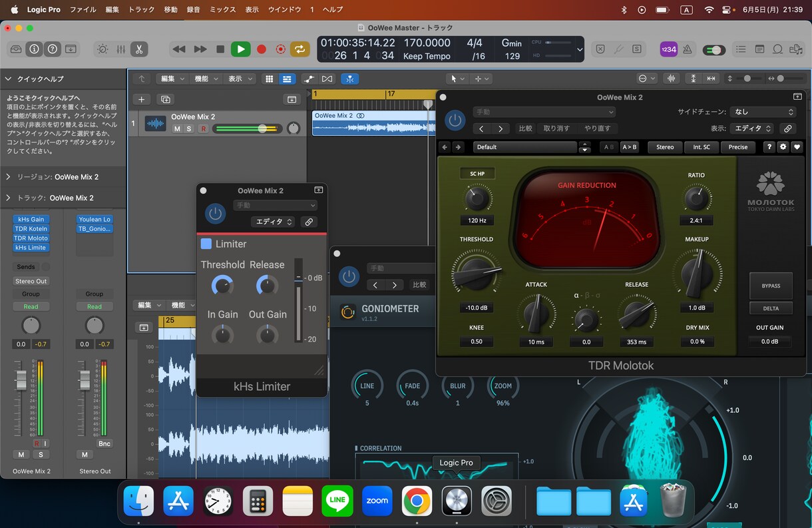Toggle the purple 1234 count-in button
Image resolution: width=812 pixels, height=528 pixels.
668,49
